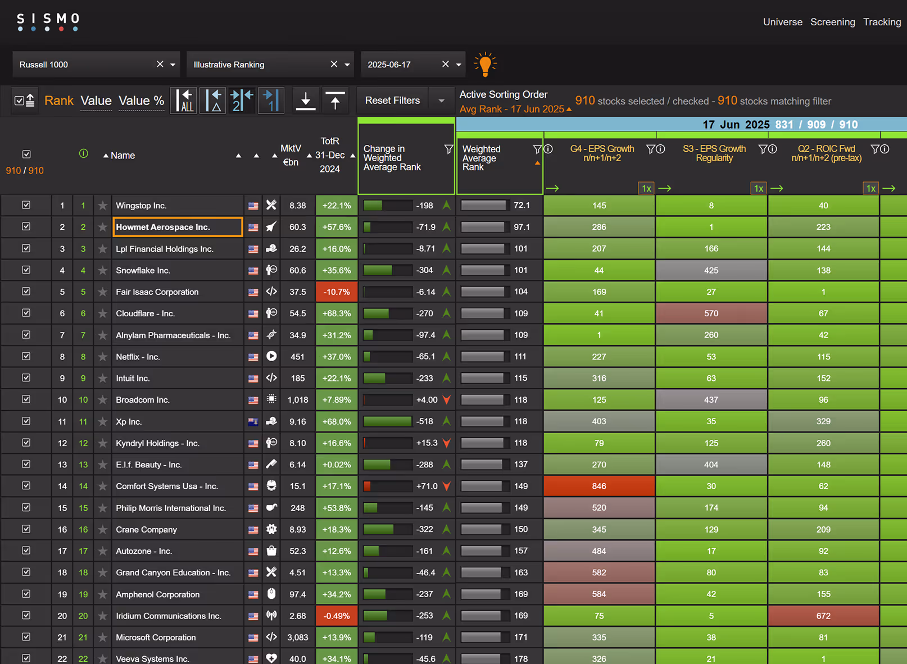Switch display to Value mode

96,101
